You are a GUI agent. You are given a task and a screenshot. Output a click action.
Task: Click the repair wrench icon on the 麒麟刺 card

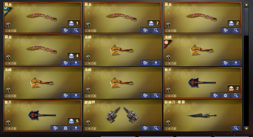[145, 128]
